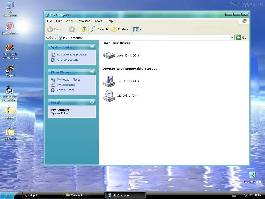Switch to Mission Aurora taskbar button
Screen dimensions: 265x199
84,195
